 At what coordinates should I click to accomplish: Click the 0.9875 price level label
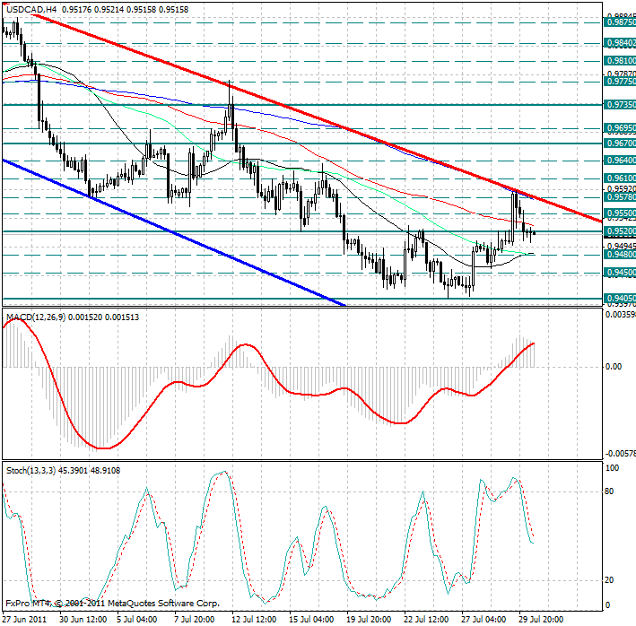(x=621, y=23)
